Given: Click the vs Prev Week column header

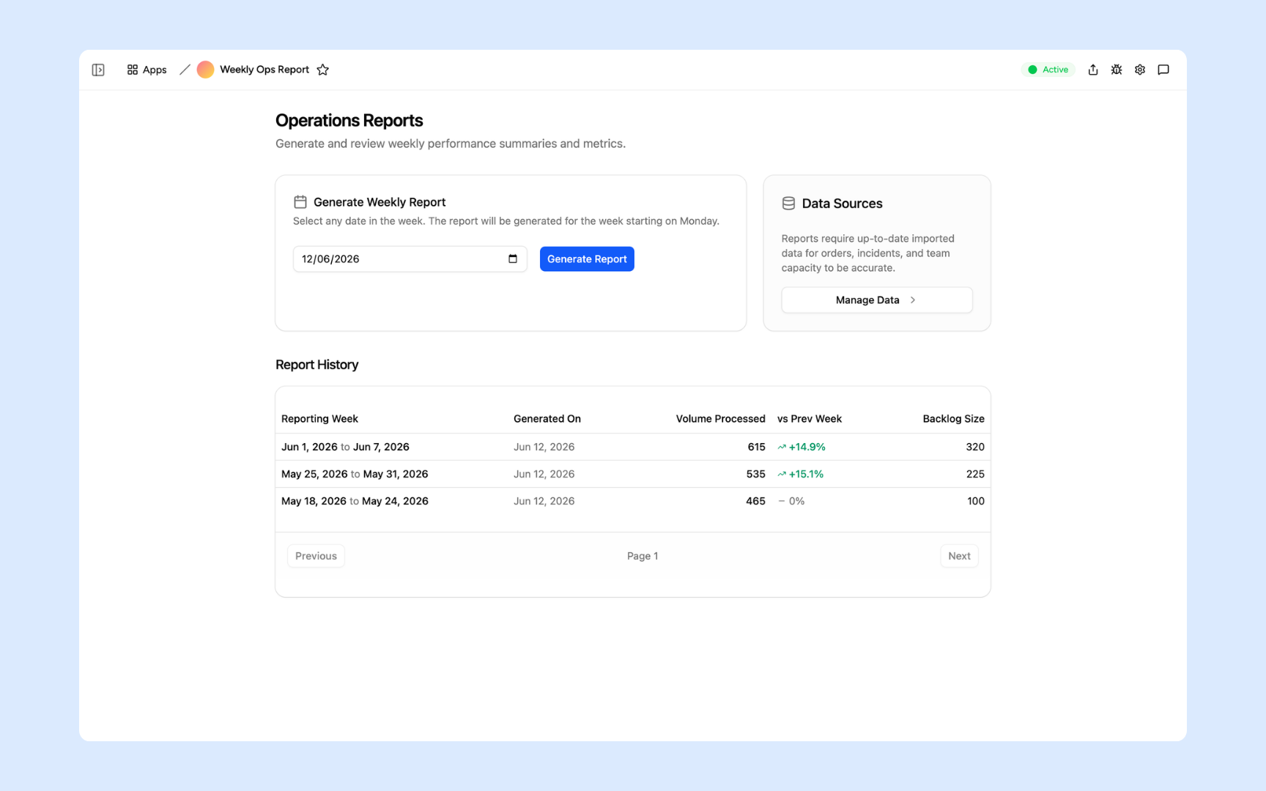Looking at the screenshot, I should tap(810, 419).
